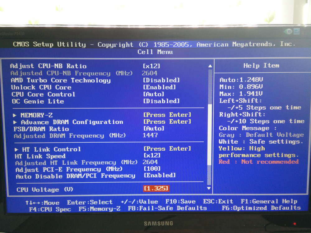Screen dimensions: 311x233
Task: Click Enter:Select footer hint
Action: [90, 202]
